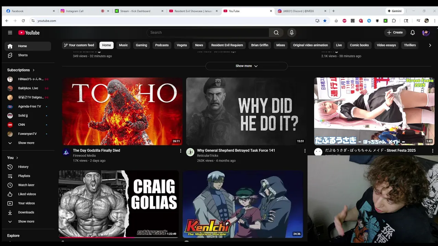Open Craig Golias video thumbnail

[x=119, y=204]
